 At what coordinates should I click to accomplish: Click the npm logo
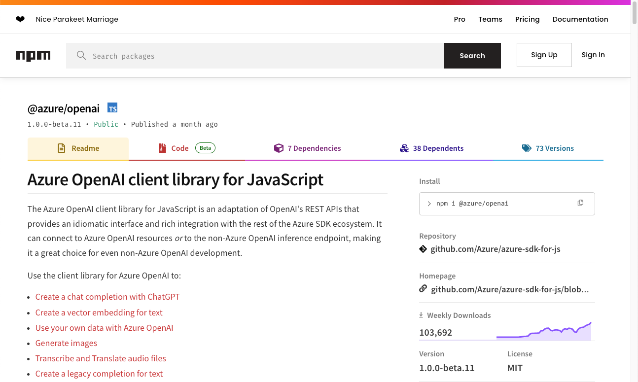tap(33, 56)
